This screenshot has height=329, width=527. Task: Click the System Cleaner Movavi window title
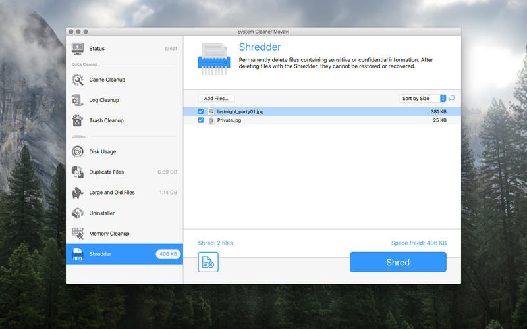tap(263, 32)
